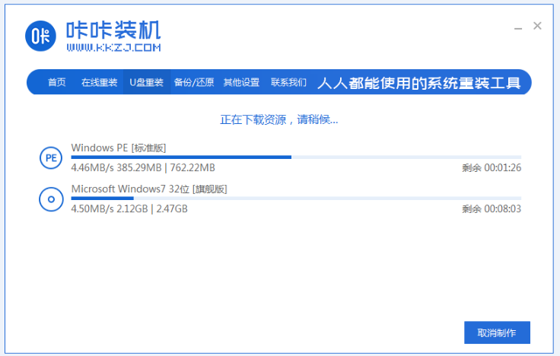Open the 备份/还原 tab
560x356 pixels.
tap(193, 82)
